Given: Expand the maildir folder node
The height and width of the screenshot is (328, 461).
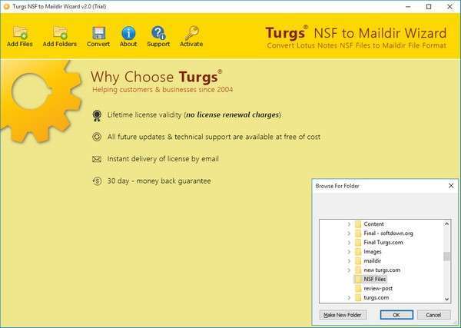Looking at the screenshot, I should click(349, 261).
